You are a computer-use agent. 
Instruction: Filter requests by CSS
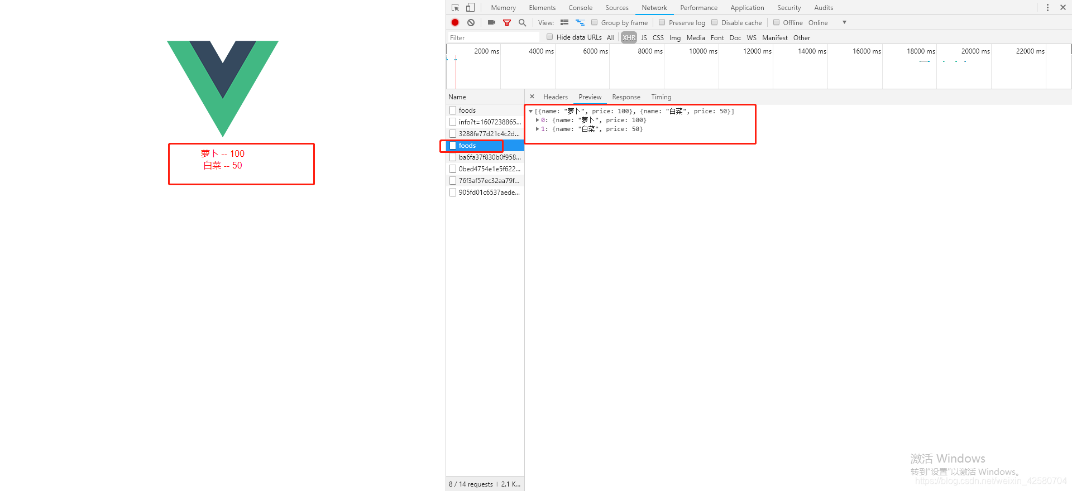point(658,38)
